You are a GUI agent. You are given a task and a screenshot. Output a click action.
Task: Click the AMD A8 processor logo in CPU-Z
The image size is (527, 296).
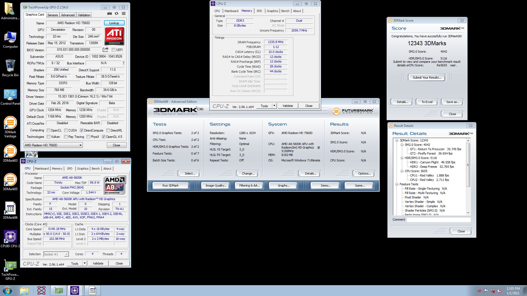(115, 185)
